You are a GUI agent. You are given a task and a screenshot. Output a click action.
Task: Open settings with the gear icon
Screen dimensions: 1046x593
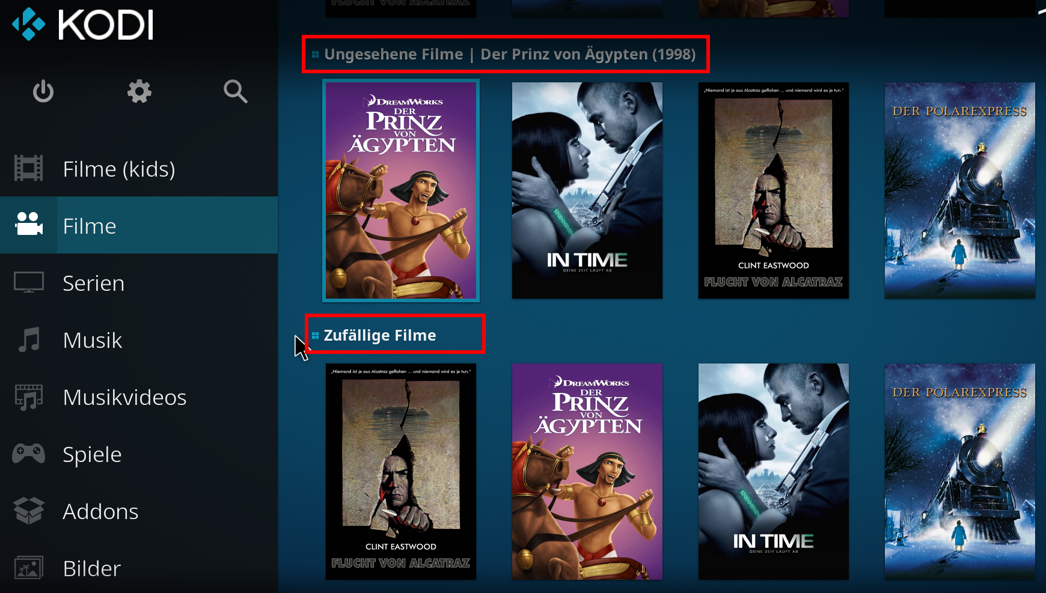coord(139,91)
